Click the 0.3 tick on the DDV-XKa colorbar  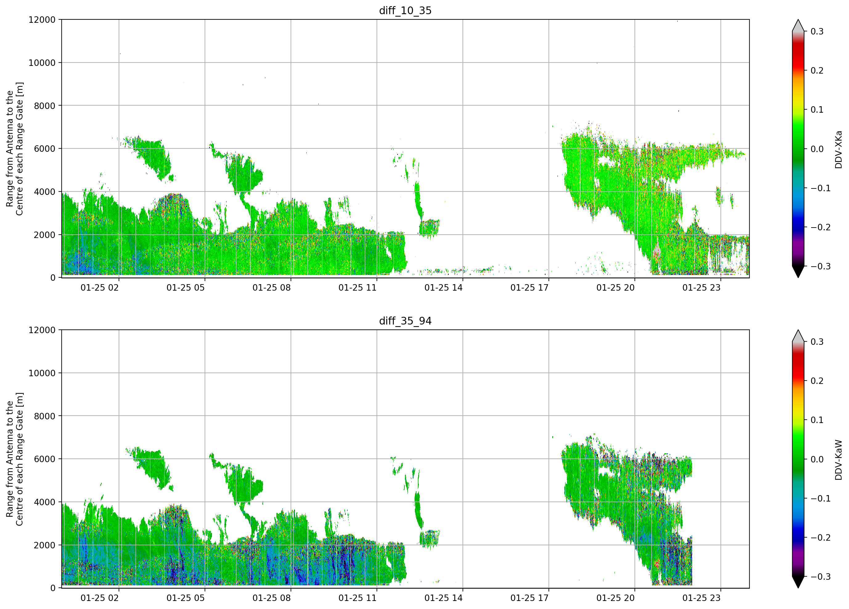(817, 31)
